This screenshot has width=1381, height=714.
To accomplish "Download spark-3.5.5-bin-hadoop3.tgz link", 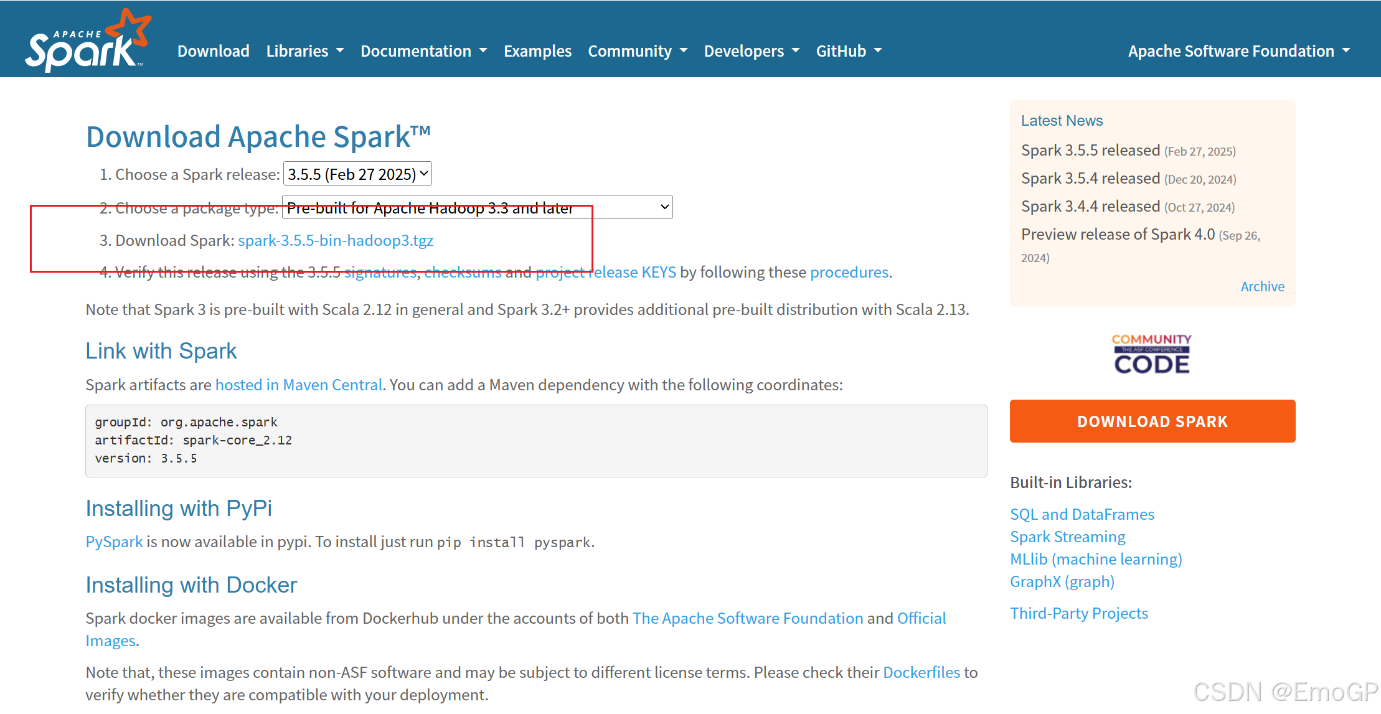I will point(336,240).
